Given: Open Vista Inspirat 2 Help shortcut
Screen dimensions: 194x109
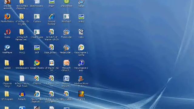Looking at the screenshot, I should pos(81,63).
